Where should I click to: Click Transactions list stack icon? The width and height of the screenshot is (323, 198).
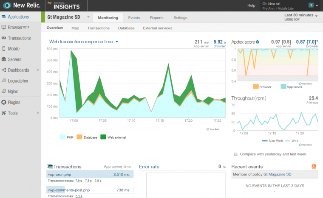(x=50, y=166)
